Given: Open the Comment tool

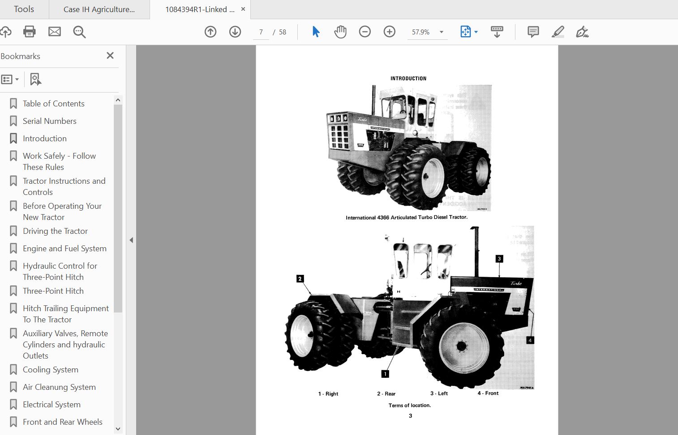Looking at the screenshot, I should [532, 32].
